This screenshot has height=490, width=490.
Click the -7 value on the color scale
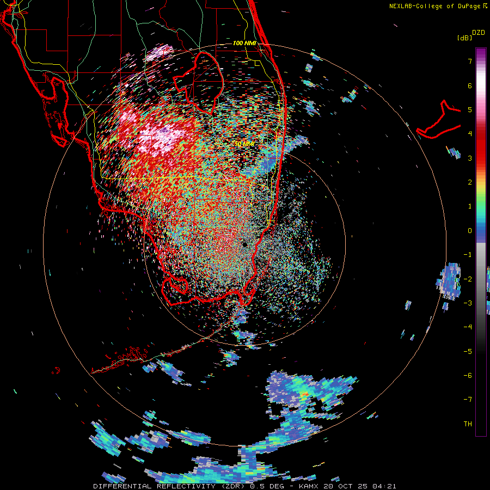468,400
